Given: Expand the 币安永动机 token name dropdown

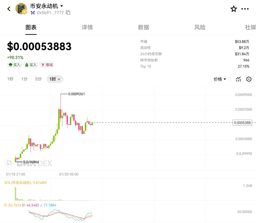Looking at the screenshot, I should click(62, 6).
